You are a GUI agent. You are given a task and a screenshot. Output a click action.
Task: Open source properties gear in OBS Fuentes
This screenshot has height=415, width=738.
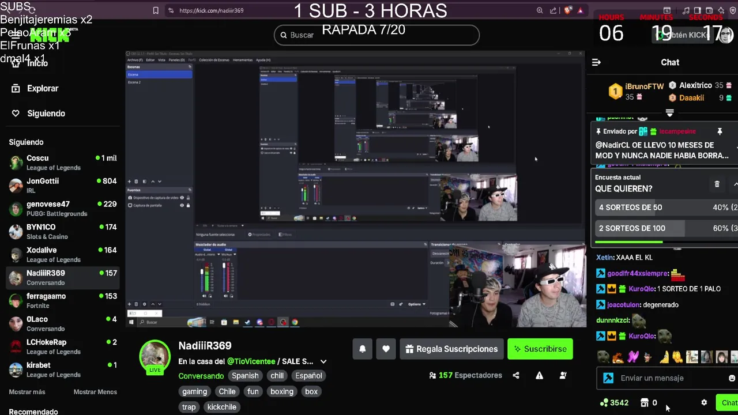(145, 304)
